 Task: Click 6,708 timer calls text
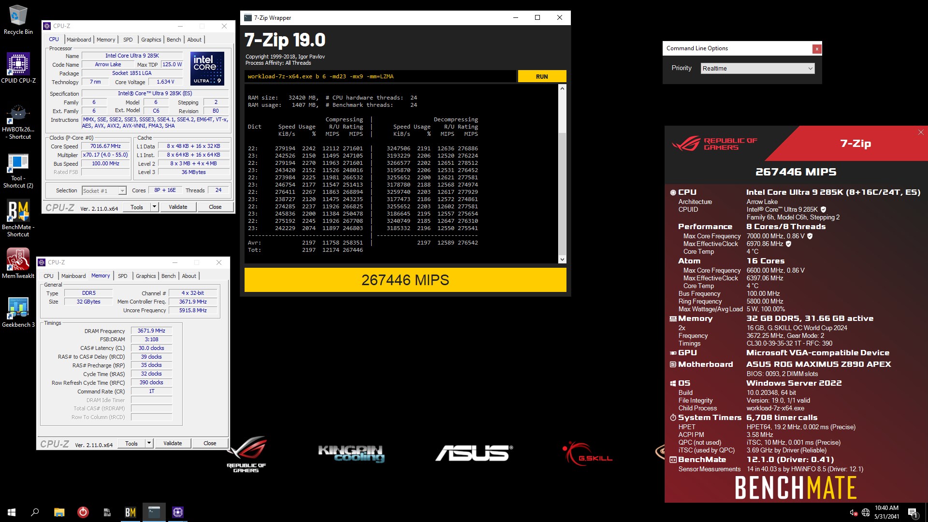[782, 418]
